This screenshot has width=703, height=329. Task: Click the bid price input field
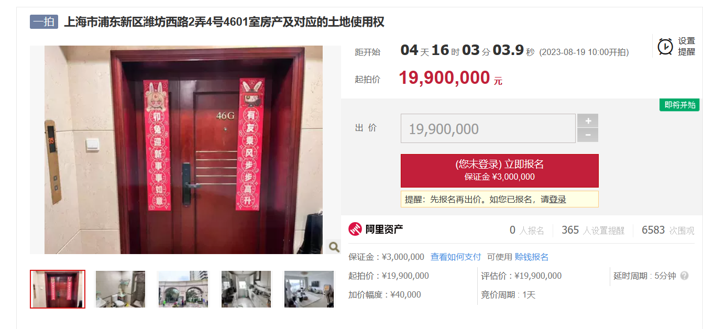[x=488, y=128]
